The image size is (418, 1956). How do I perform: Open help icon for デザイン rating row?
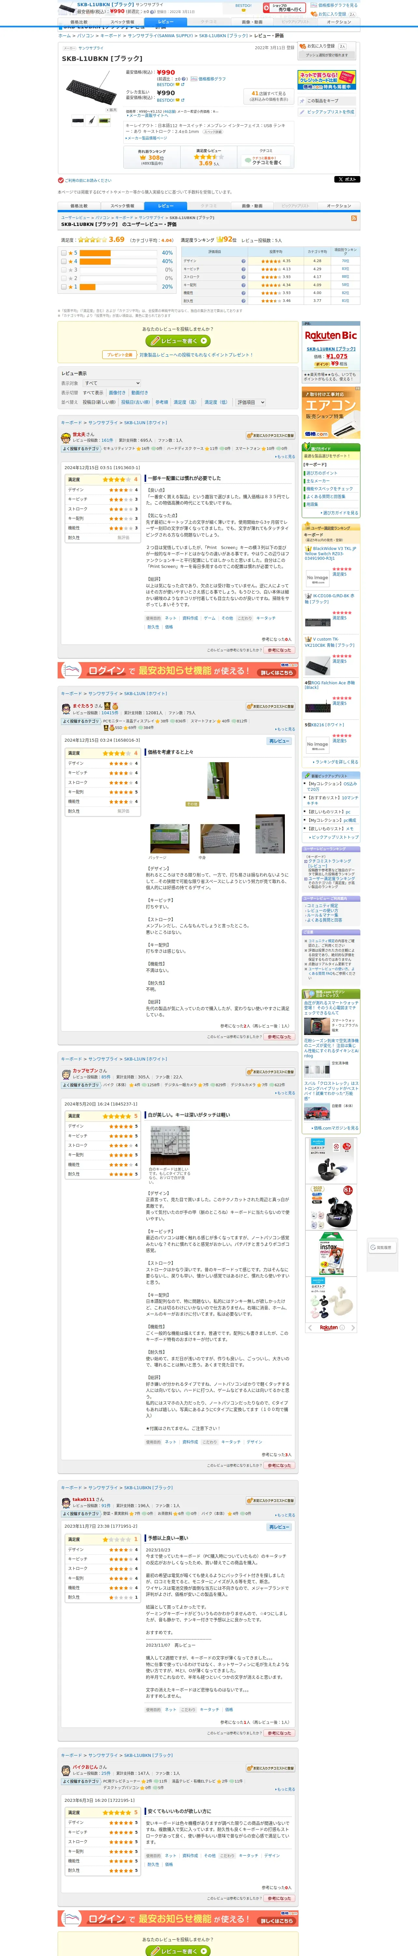point(244,261)
